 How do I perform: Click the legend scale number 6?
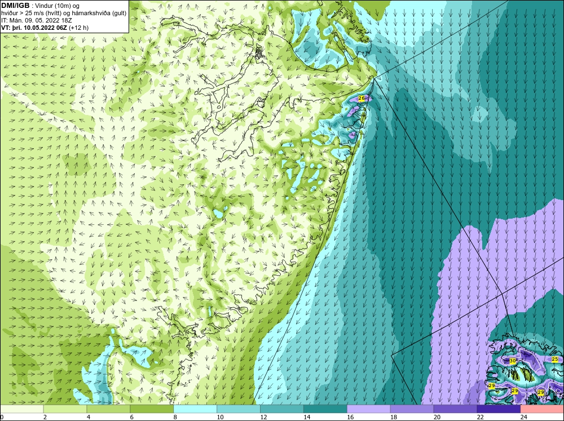[131, 417]
